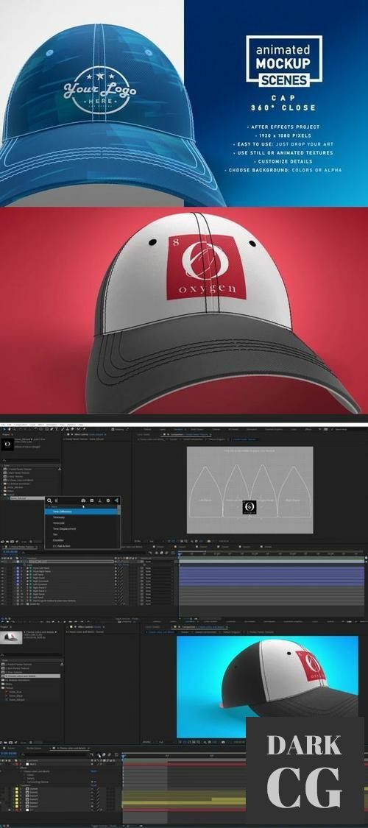
Task: Open Full resolution dropdown in upper viewer
Action: [x=152, y=541]
